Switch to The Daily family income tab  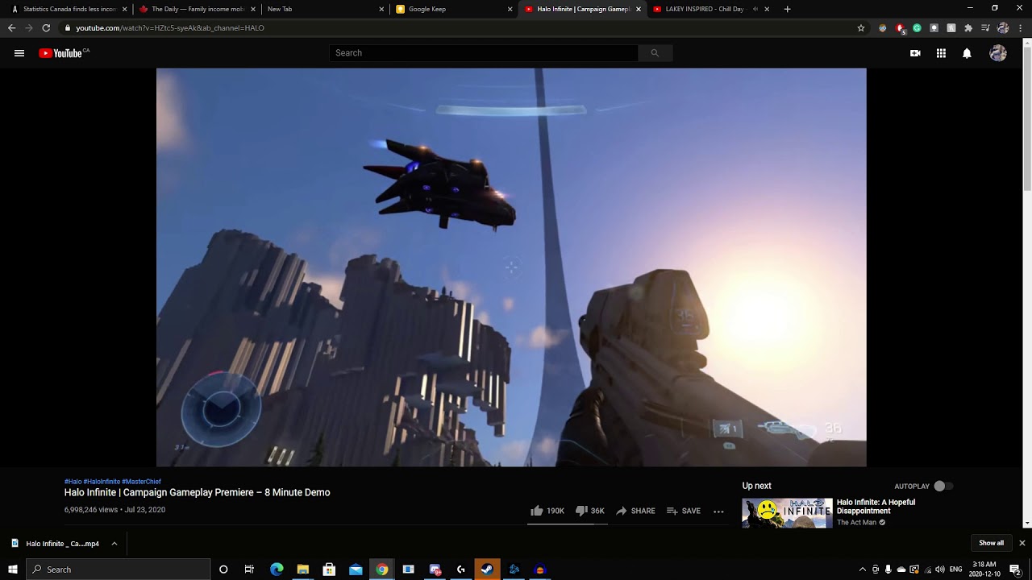pos(198,9)
